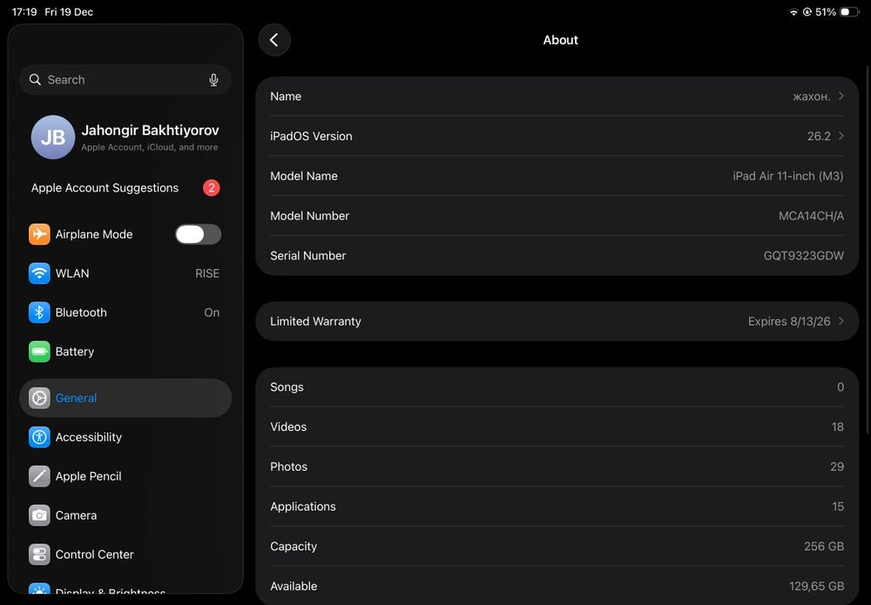Tap the serial number GQT9323GDW
This screenshot has height=605, width=871.
803,256
